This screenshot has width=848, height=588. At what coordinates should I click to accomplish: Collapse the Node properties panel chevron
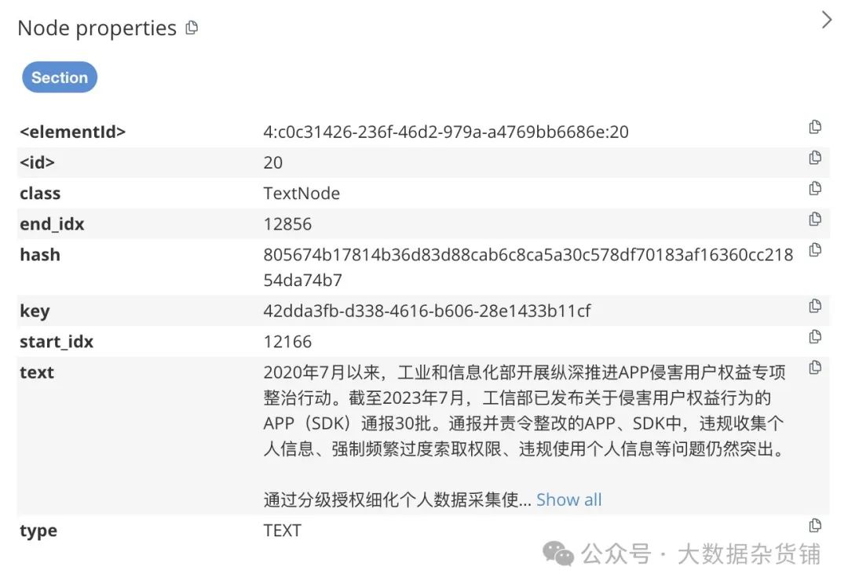click(826, 20)
